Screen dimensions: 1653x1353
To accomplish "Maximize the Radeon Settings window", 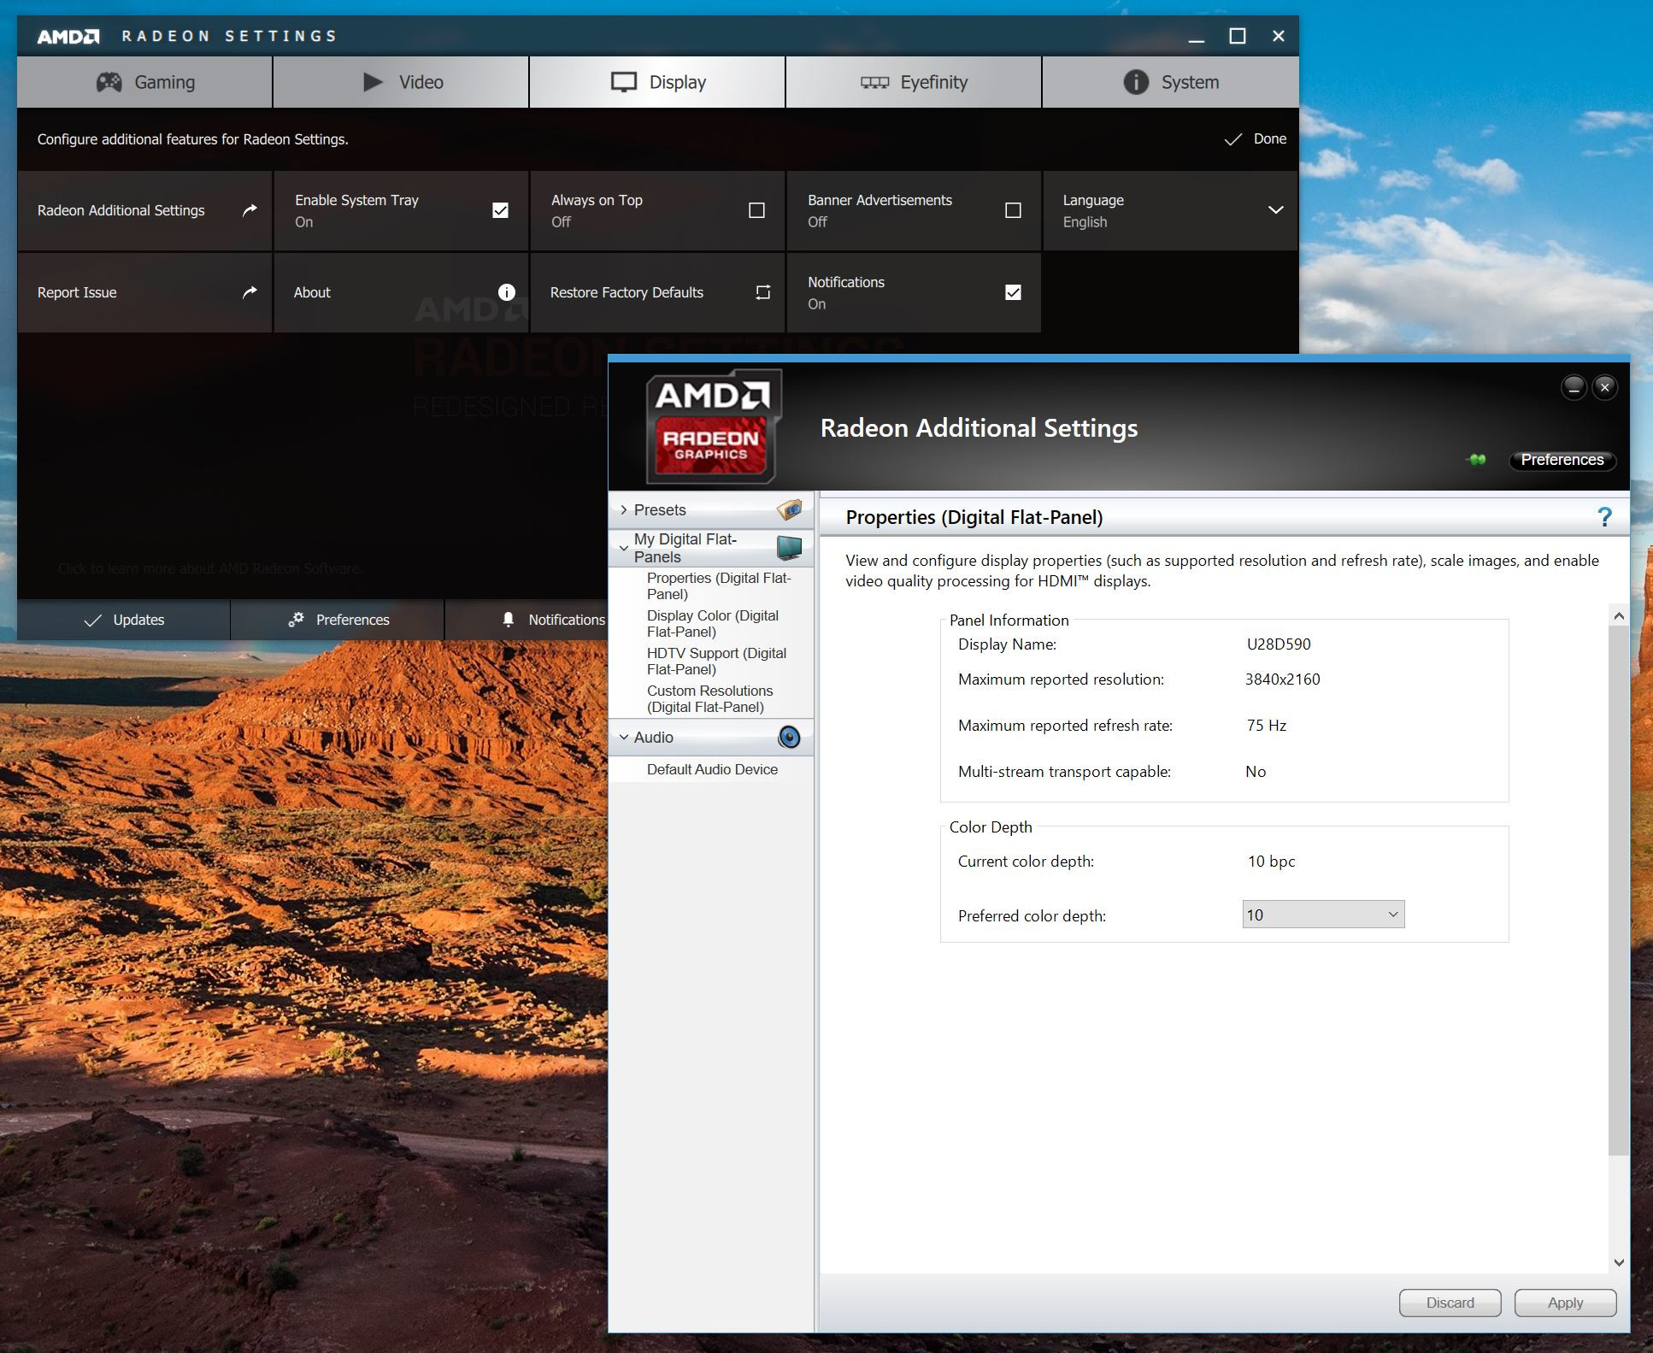I will [x=1237, y=36].
